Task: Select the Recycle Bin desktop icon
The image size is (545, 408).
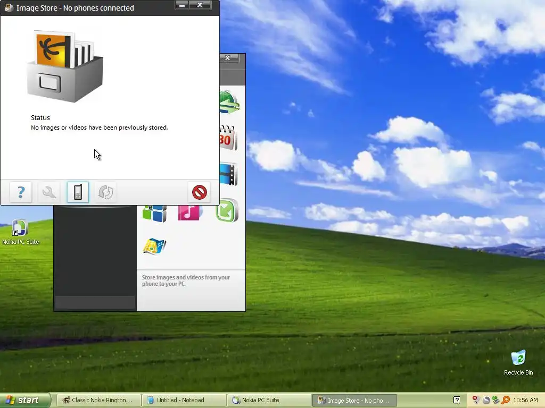Action: [518, 362]
